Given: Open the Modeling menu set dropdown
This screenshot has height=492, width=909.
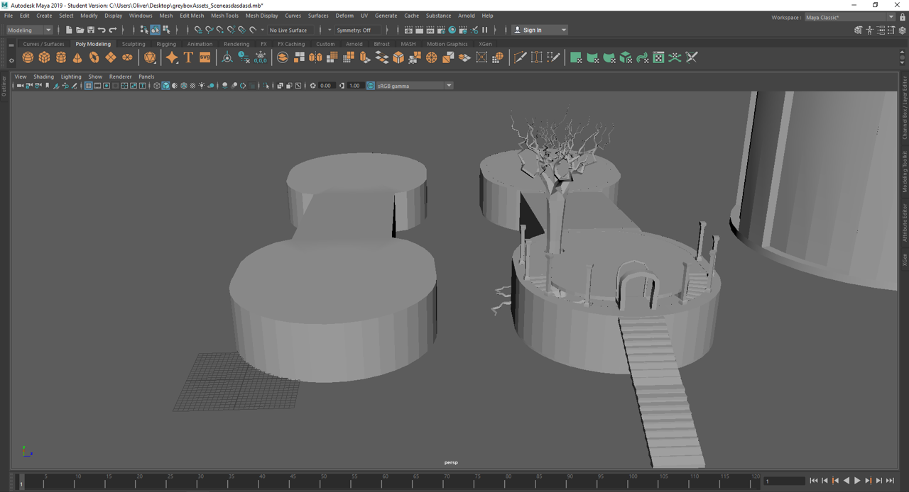Looking at the screenshot, I should click(x=29, y=30).
